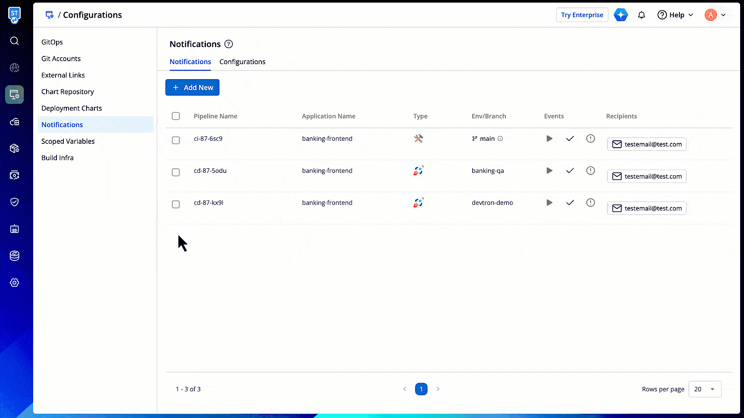Open the database stack icon in sidebar

click(x=14, y=256)
